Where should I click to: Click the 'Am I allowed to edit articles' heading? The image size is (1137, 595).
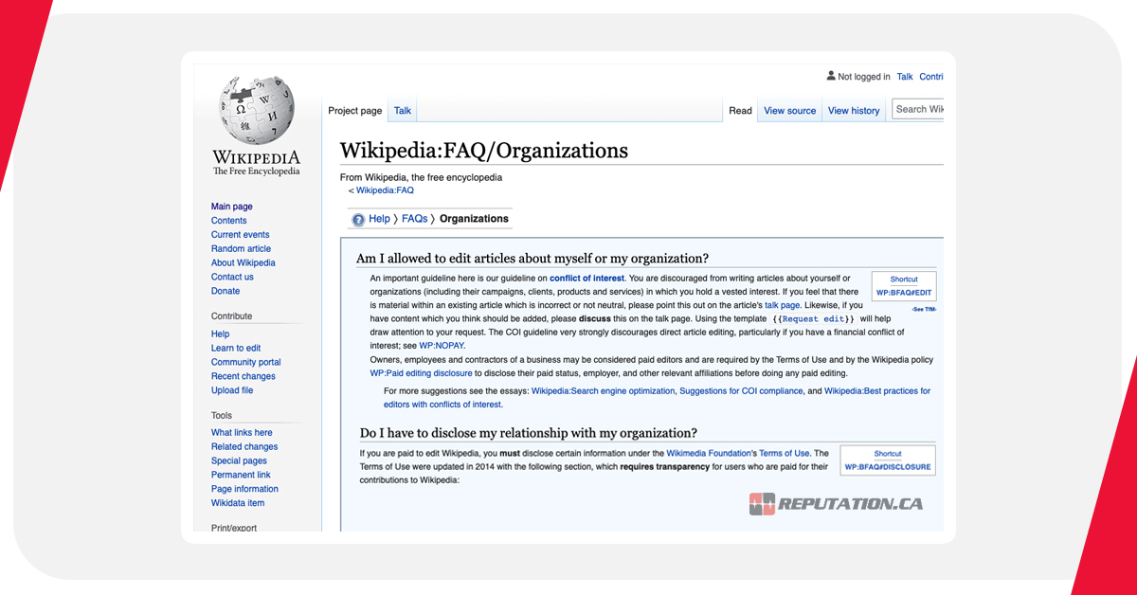(532, 259)
